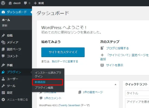
Task: Follow the サイトを表示 link
Action: pyautogui.click(x=115, y=65)
